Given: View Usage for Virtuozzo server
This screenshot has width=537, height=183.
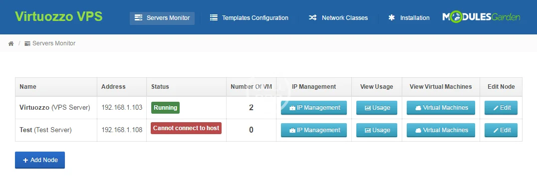Looking at the screenshot, I should 377,108.
